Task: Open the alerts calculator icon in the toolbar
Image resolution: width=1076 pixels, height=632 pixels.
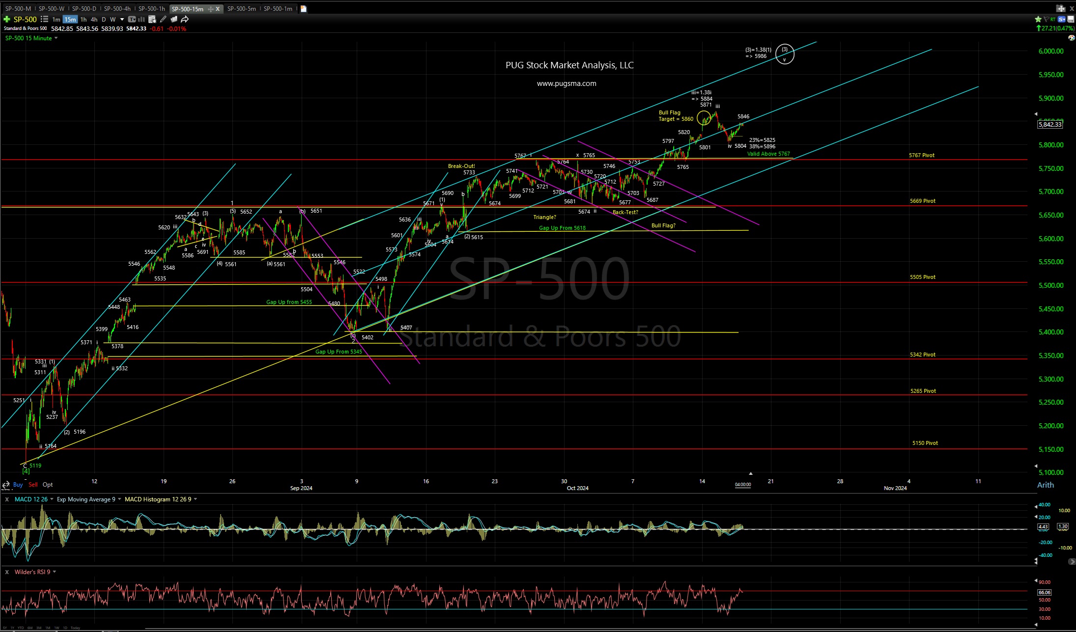Action: point(153,19)
